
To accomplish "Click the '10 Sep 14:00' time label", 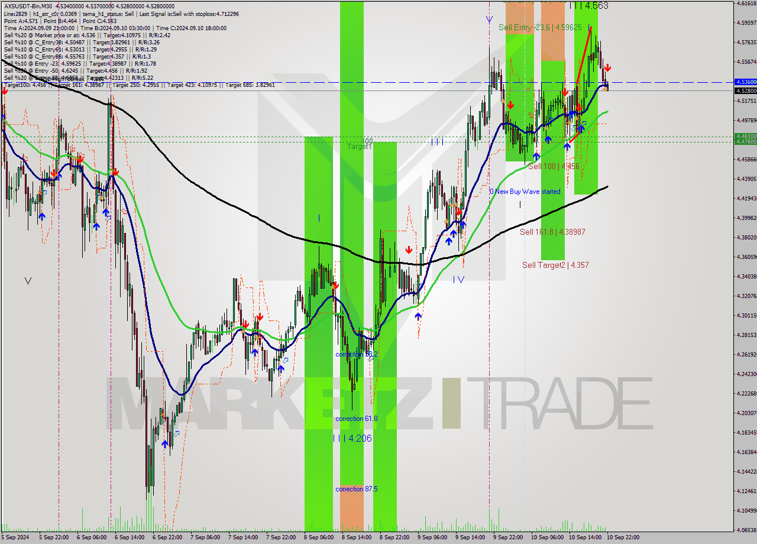I will click(x=584, y=537).
